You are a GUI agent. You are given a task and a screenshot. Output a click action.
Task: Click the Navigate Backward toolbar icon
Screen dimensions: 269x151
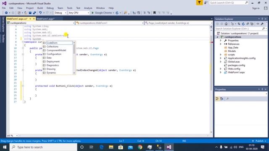(x=6, y=13)
